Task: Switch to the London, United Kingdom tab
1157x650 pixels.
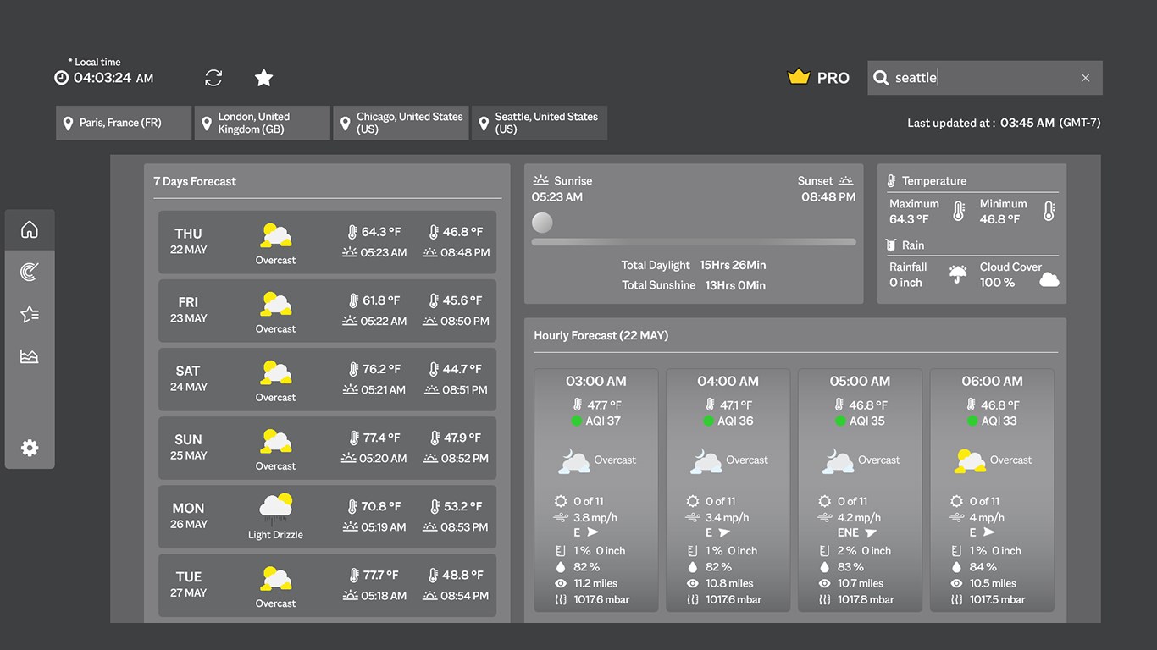Action: click(262, 122)
